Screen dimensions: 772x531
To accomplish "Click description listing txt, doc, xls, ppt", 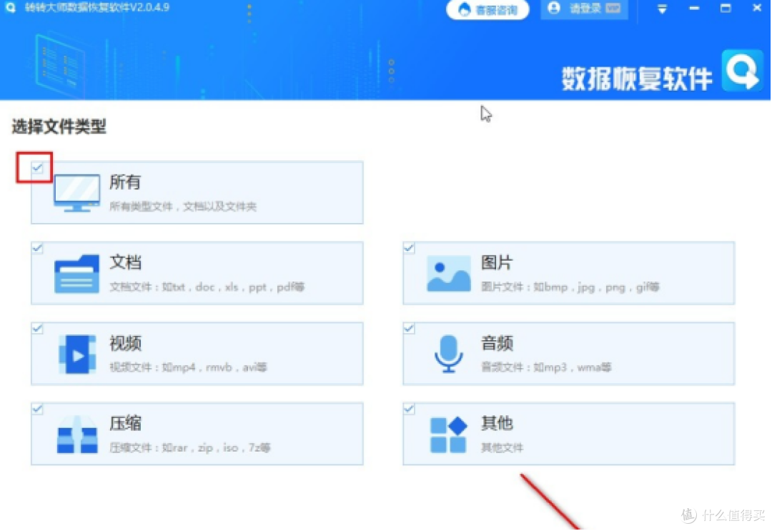I will [207, 287].
